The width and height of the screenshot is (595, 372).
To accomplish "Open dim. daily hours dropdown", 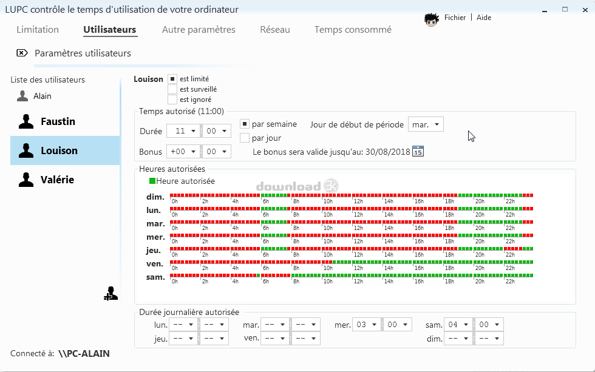I will [x=458, y=338].
